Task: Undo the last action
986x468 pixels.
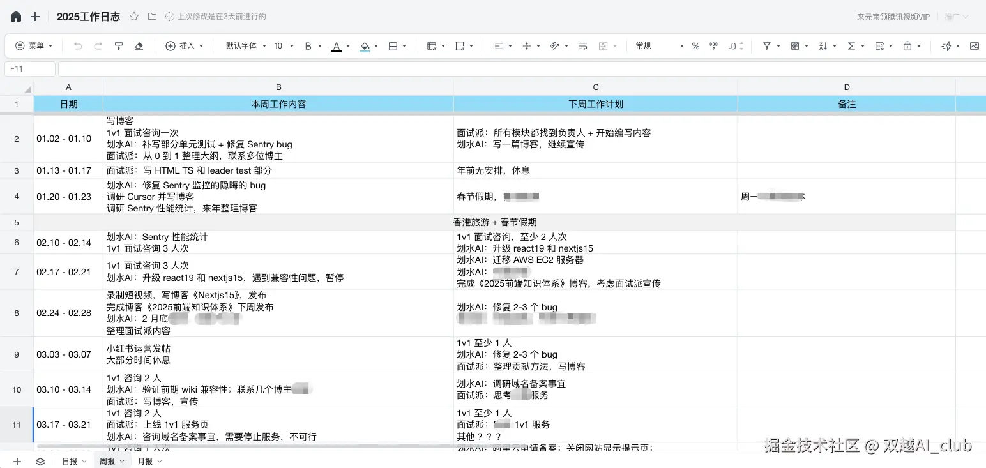Action: pos(78,46)
